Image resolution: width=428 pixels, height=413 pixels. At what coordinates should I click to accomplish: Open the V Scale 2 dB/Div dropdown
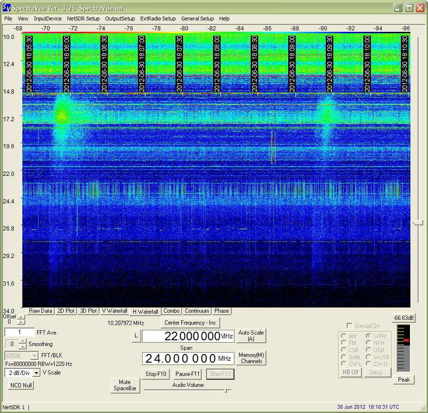click(36, 373)
